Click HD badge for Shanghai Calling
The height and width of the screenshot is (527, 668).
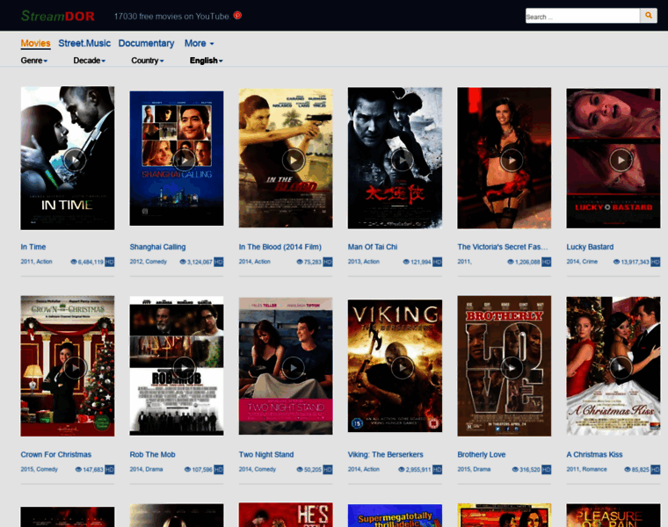219,262
